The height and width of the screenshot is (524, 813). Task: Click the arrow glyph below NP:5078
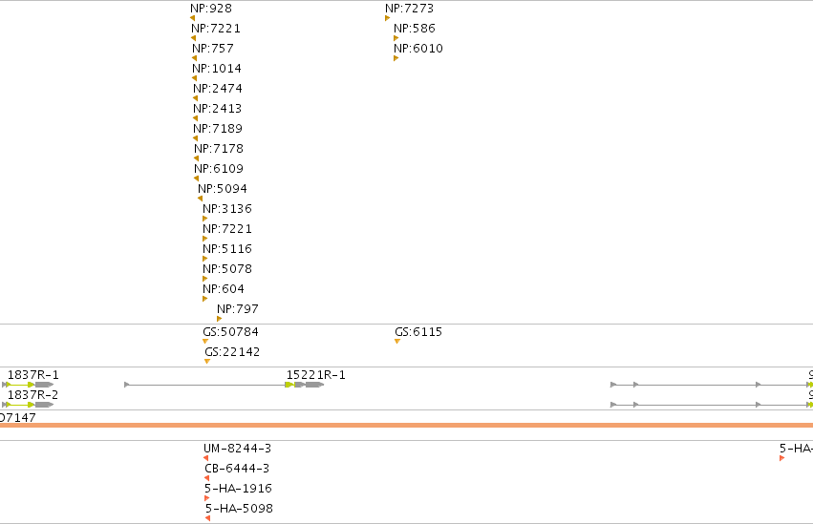tap(204, 279)
